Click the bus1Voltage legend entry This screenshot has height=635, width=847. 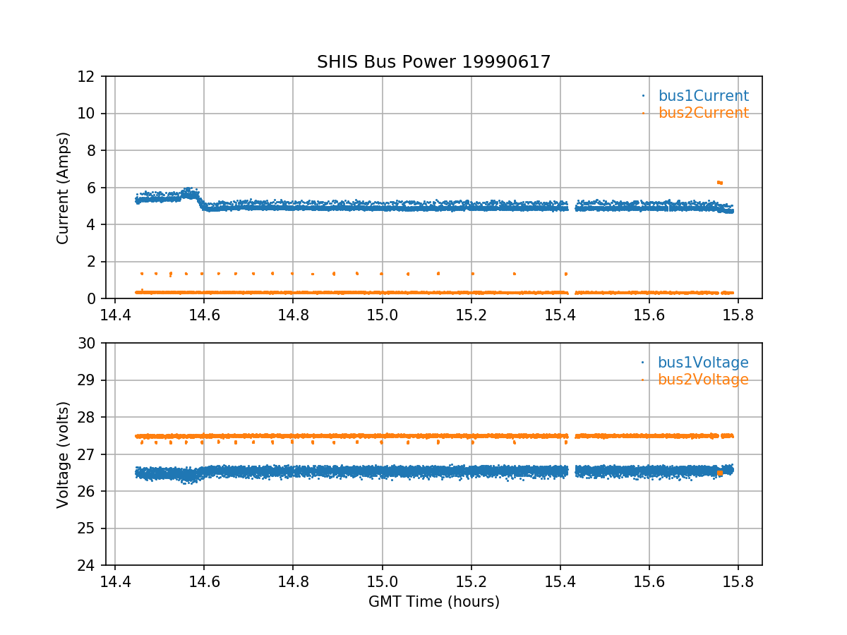click(703, 363)
